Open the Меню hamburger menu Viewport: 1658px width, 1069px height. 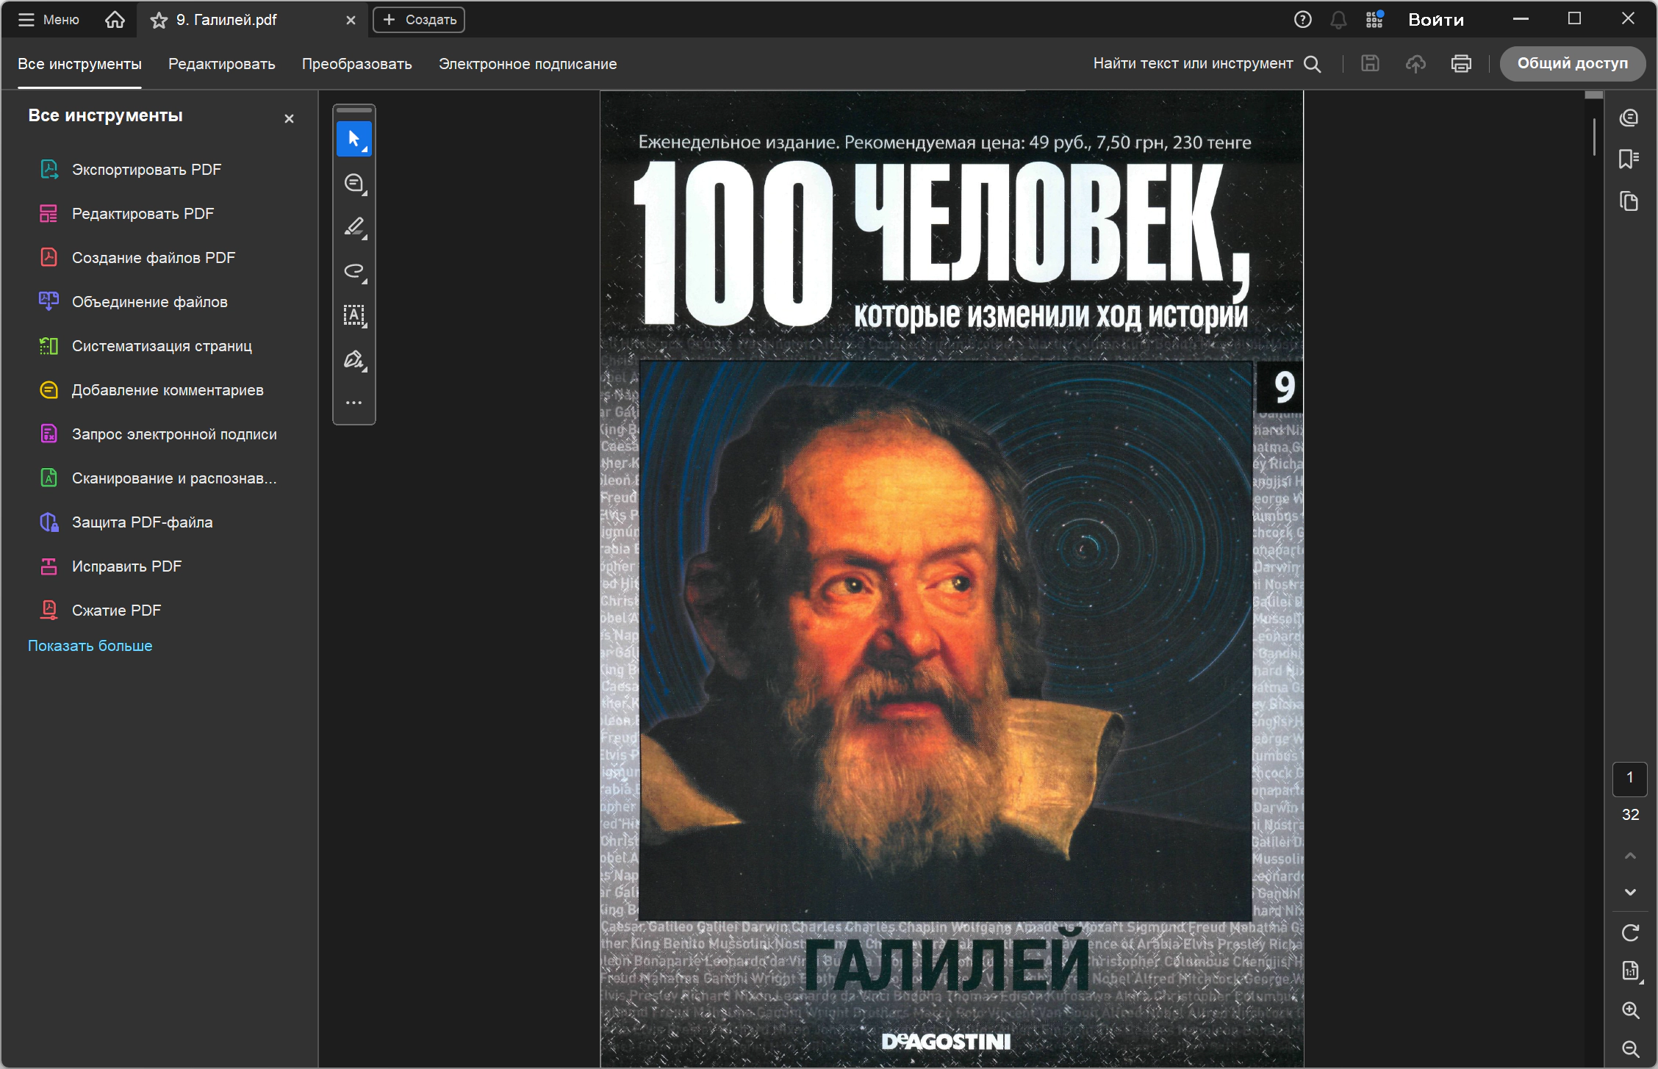[49, 20]
